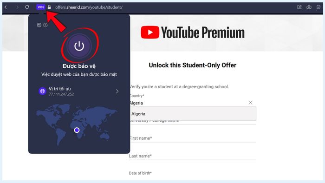The height and width of the screenshot is (183, 325).
Task: Open the share/edit page icon in toolbar
Action: pyautogui.click(x=299, y=7)
